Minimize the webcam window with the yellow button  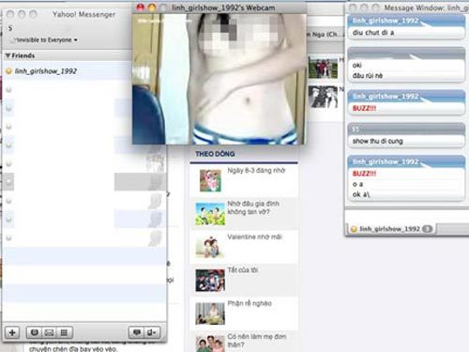[x=152, y=8]
